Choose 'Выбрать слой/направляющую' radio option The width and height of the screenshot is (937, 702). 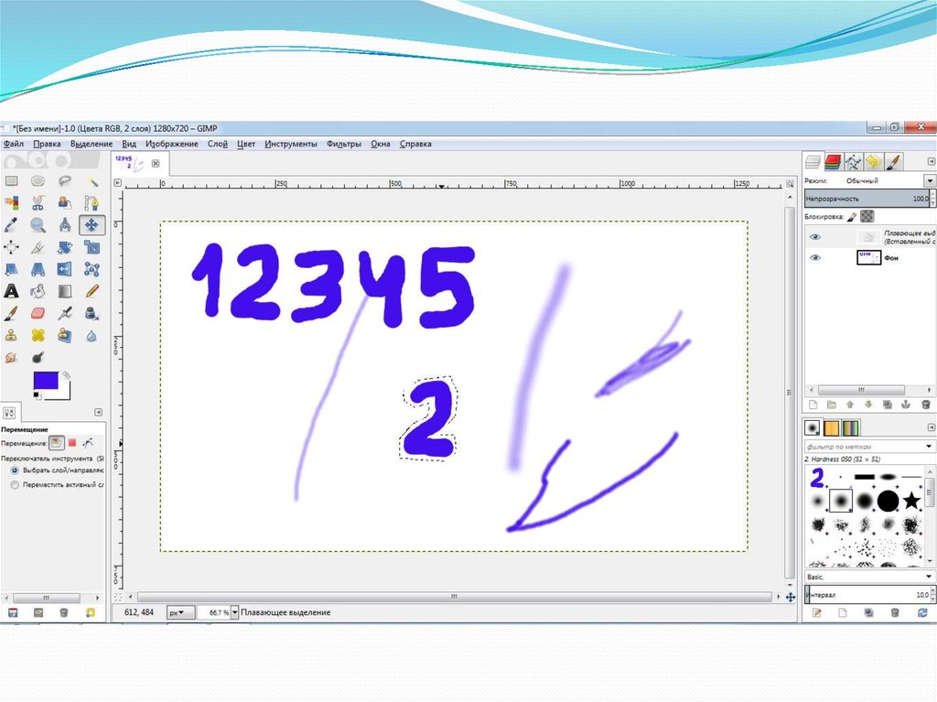coord(15,471)
